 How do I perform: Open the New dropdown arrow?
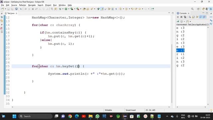(5, 9)
